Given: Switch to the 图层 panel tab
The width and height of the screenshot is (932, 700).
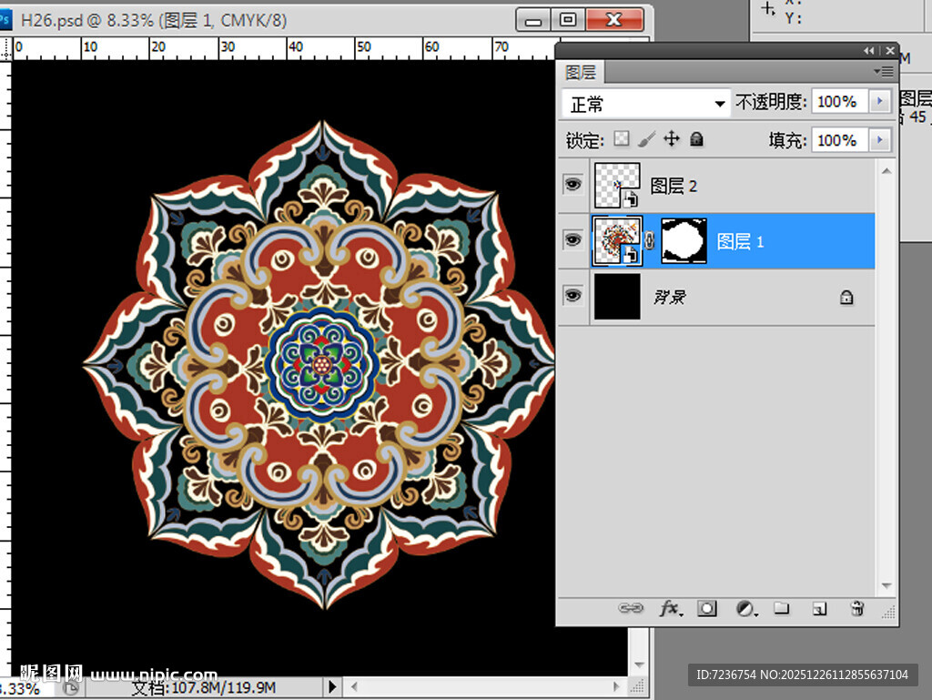Looking at the screenshot, I should [x=581, y=73].
